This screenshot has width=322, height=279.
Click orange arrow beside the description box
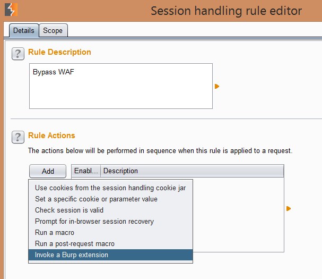coord(217,86)
